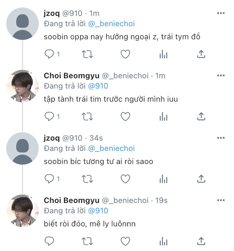This screenshot has height=251, width=234.
Task: Open more options on the first tweet
Action: (221, 13)
